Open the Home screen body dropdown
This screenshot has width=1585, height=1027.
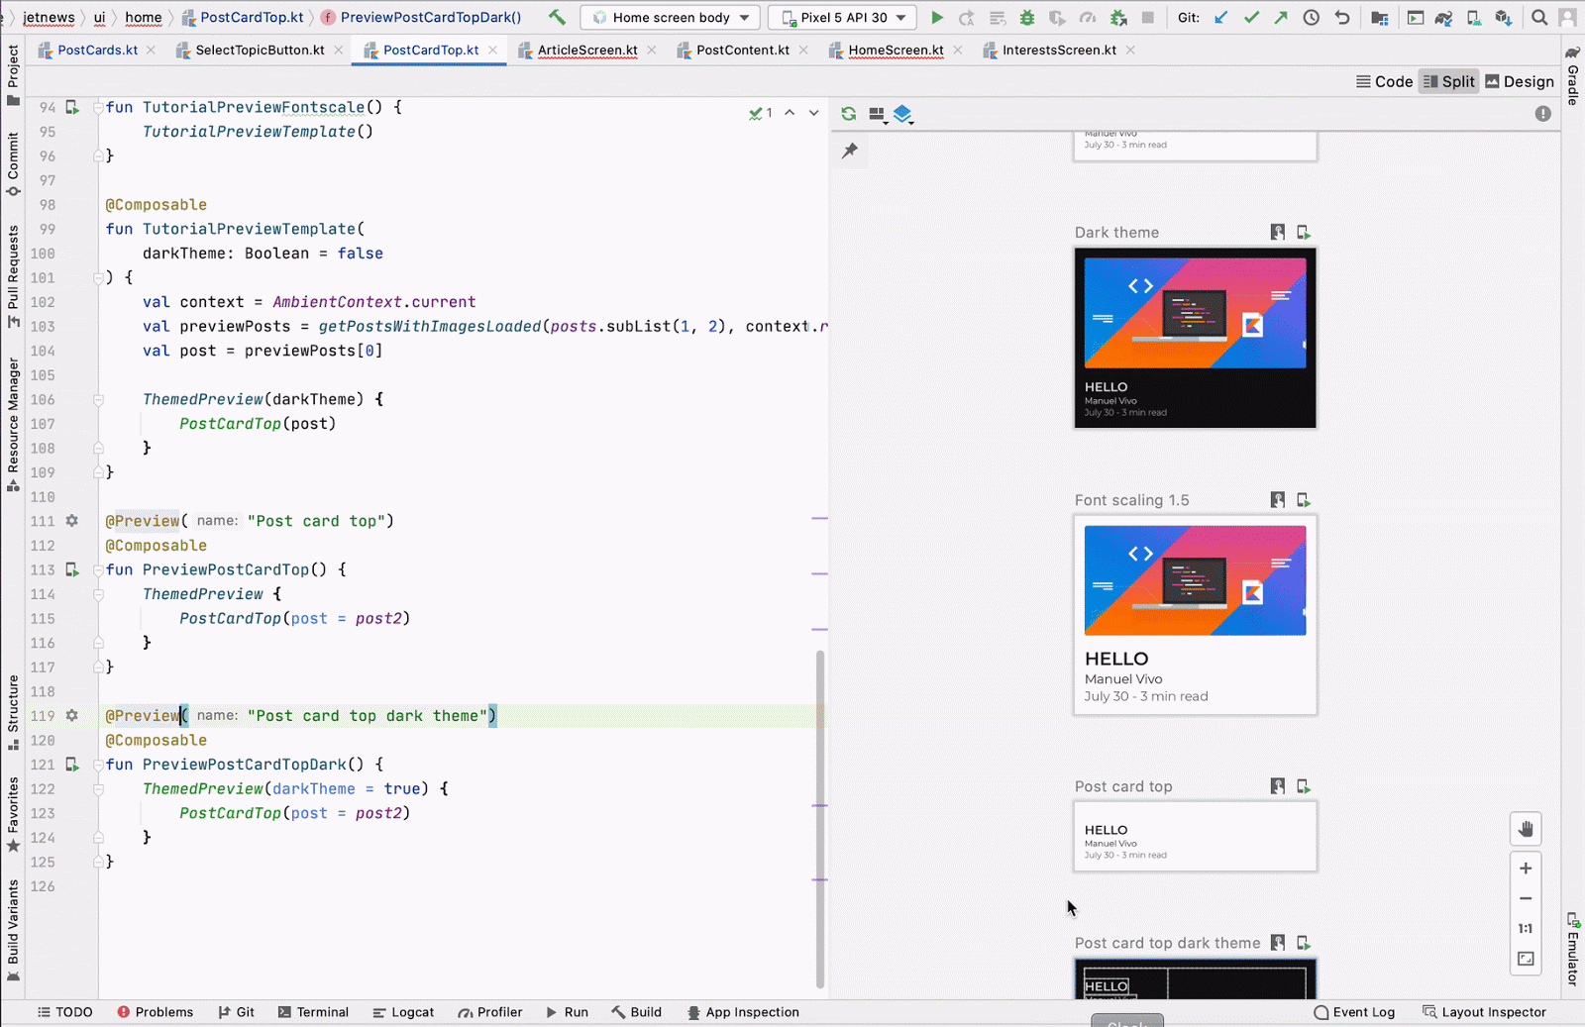click(670, 17)
